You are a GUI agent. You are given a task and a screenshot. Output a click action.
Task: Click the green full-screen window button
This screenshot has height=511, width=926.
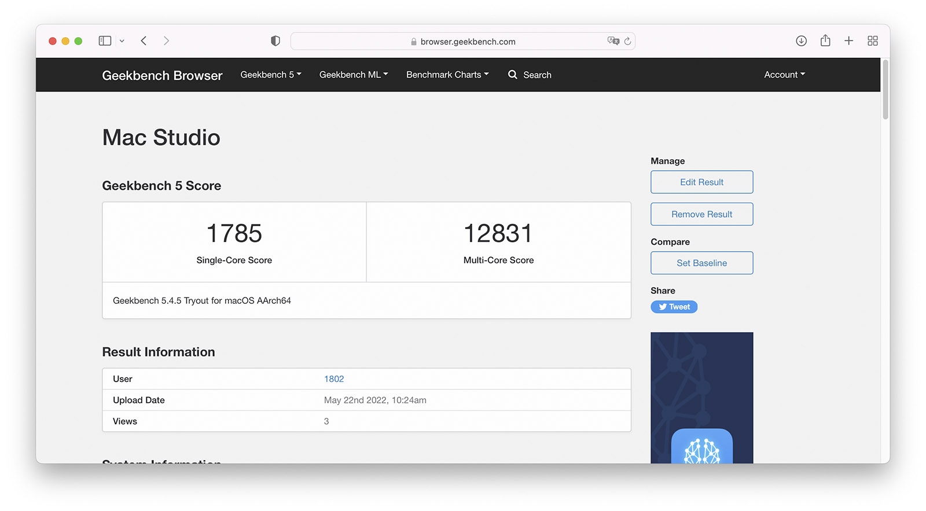tap(78, 41)
